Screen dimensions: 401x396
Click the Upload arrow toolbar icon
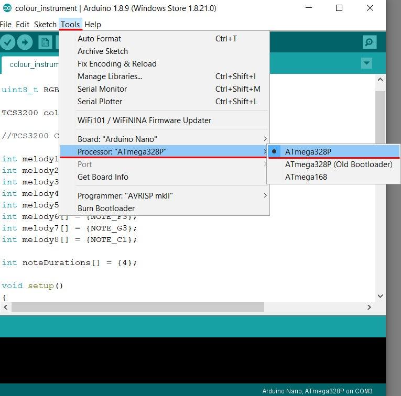(x=25, y=42)
